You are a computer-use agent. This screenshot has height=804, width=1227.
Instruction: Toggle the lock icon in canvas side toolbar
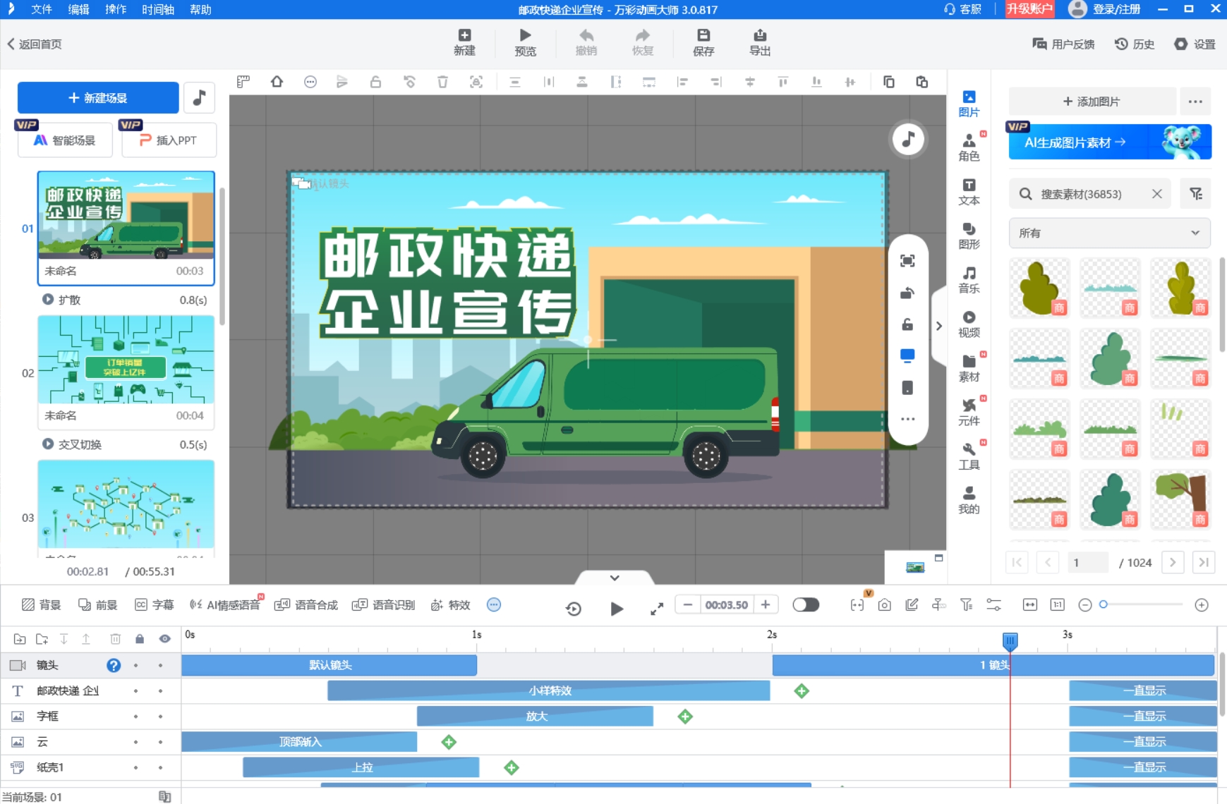[x=907, y=324]
